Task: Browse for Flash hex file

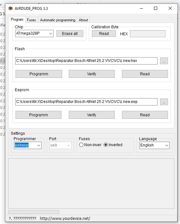Action: point(164,61)
